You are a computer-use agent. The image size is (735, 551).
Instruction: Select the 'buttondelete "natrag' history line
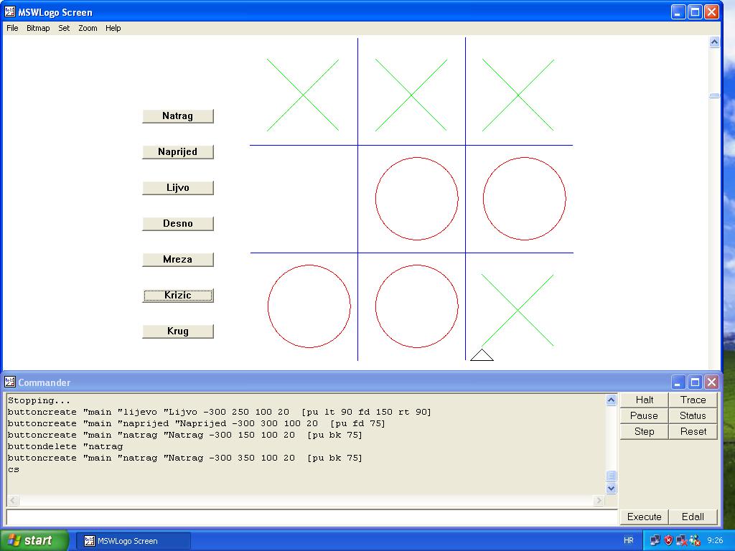click(x=65, y=446)
